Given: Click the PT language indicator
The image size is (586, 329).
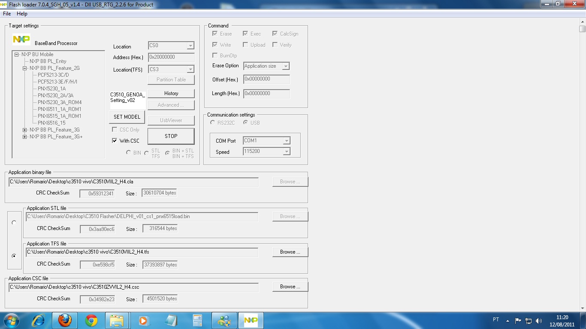Looking at the screenshot, I should [496, 320].
